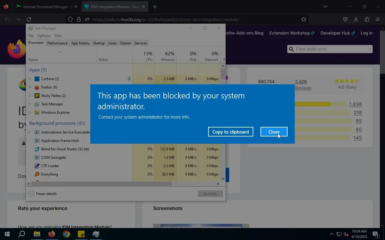Select the Everything process
The width and height of the screenshot is (385, 240).
click(x=50, y=174)
